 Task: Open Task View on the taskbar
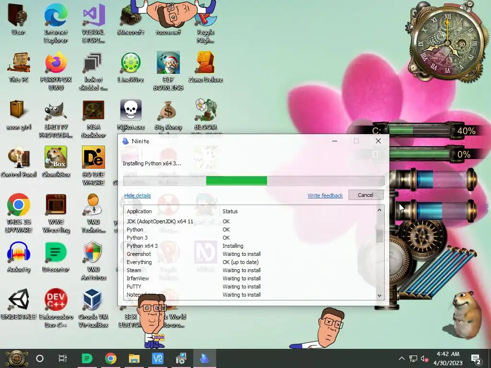pos(63,358)
